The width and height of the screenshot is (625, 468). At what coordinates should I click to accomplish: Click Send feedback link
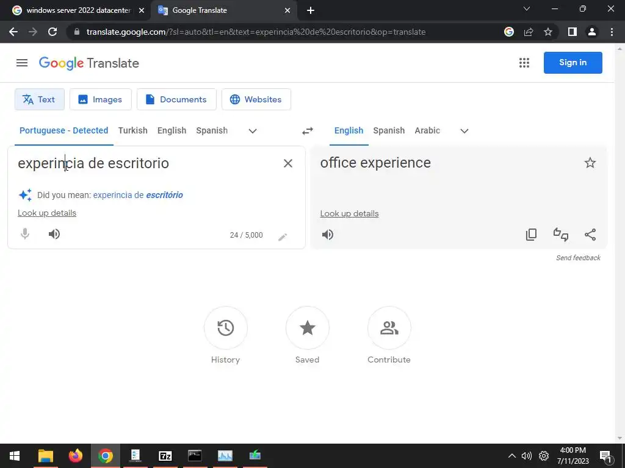tap(578, 258)
